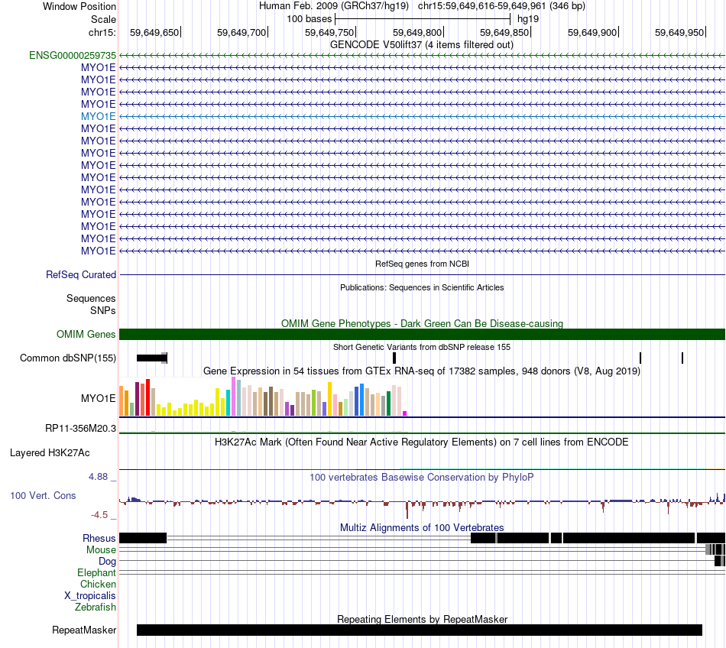Click the black RepeatMasker repeat element bar

[x=420, y=630]
